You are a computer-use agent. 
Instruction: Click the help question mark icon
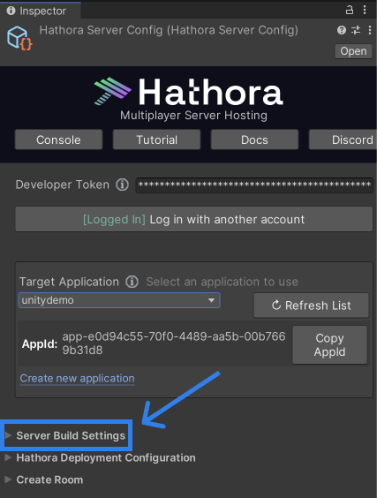[342, 30]
